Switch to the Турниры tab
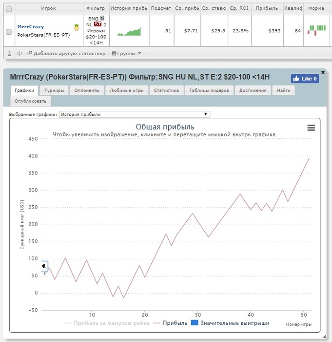The width and height of the screenshot is (332, 342). 54,90
